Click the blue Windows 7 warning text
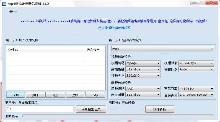Viewport: 220px width, 122px height. click(x=114, y=21)
